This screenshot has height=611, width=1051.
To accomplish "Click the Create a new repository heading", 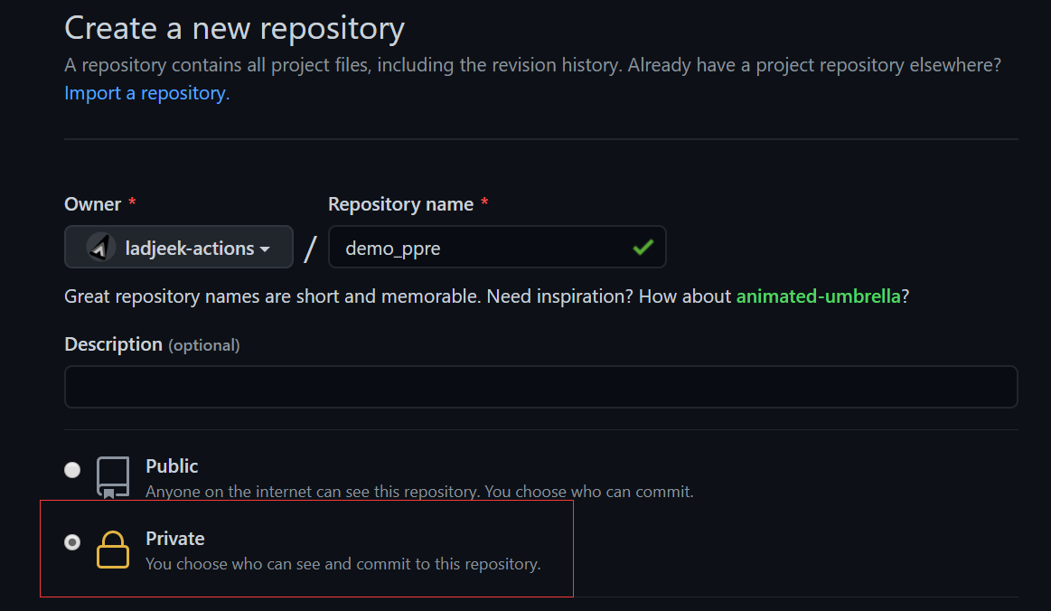I will (x=234, y=28).
